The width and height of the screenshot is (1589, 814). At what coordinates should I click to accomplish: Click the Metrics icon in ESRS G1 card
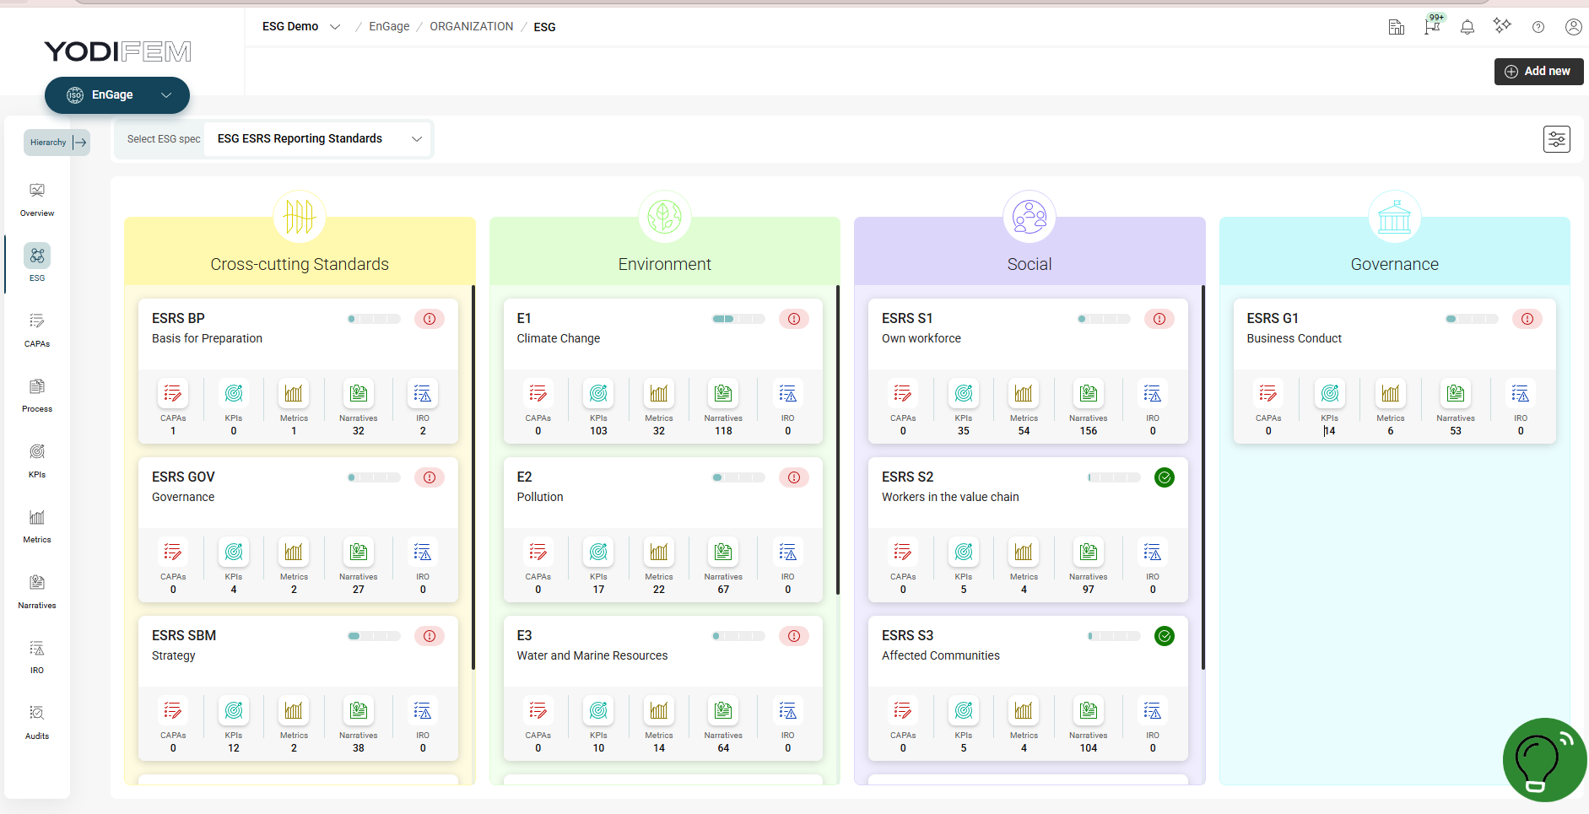click(1390, 394)
